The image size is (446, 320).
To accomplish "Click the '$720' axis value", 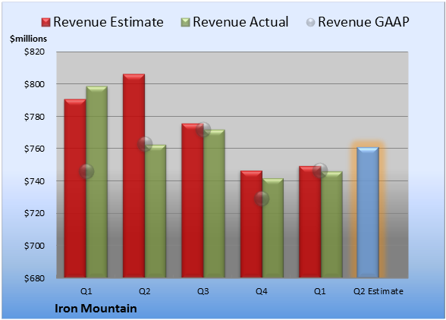I will pos(34,213).
